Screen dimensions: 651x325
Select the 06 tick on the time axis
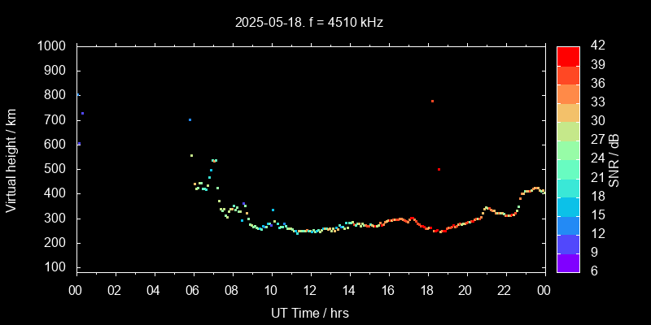(193, 290)
